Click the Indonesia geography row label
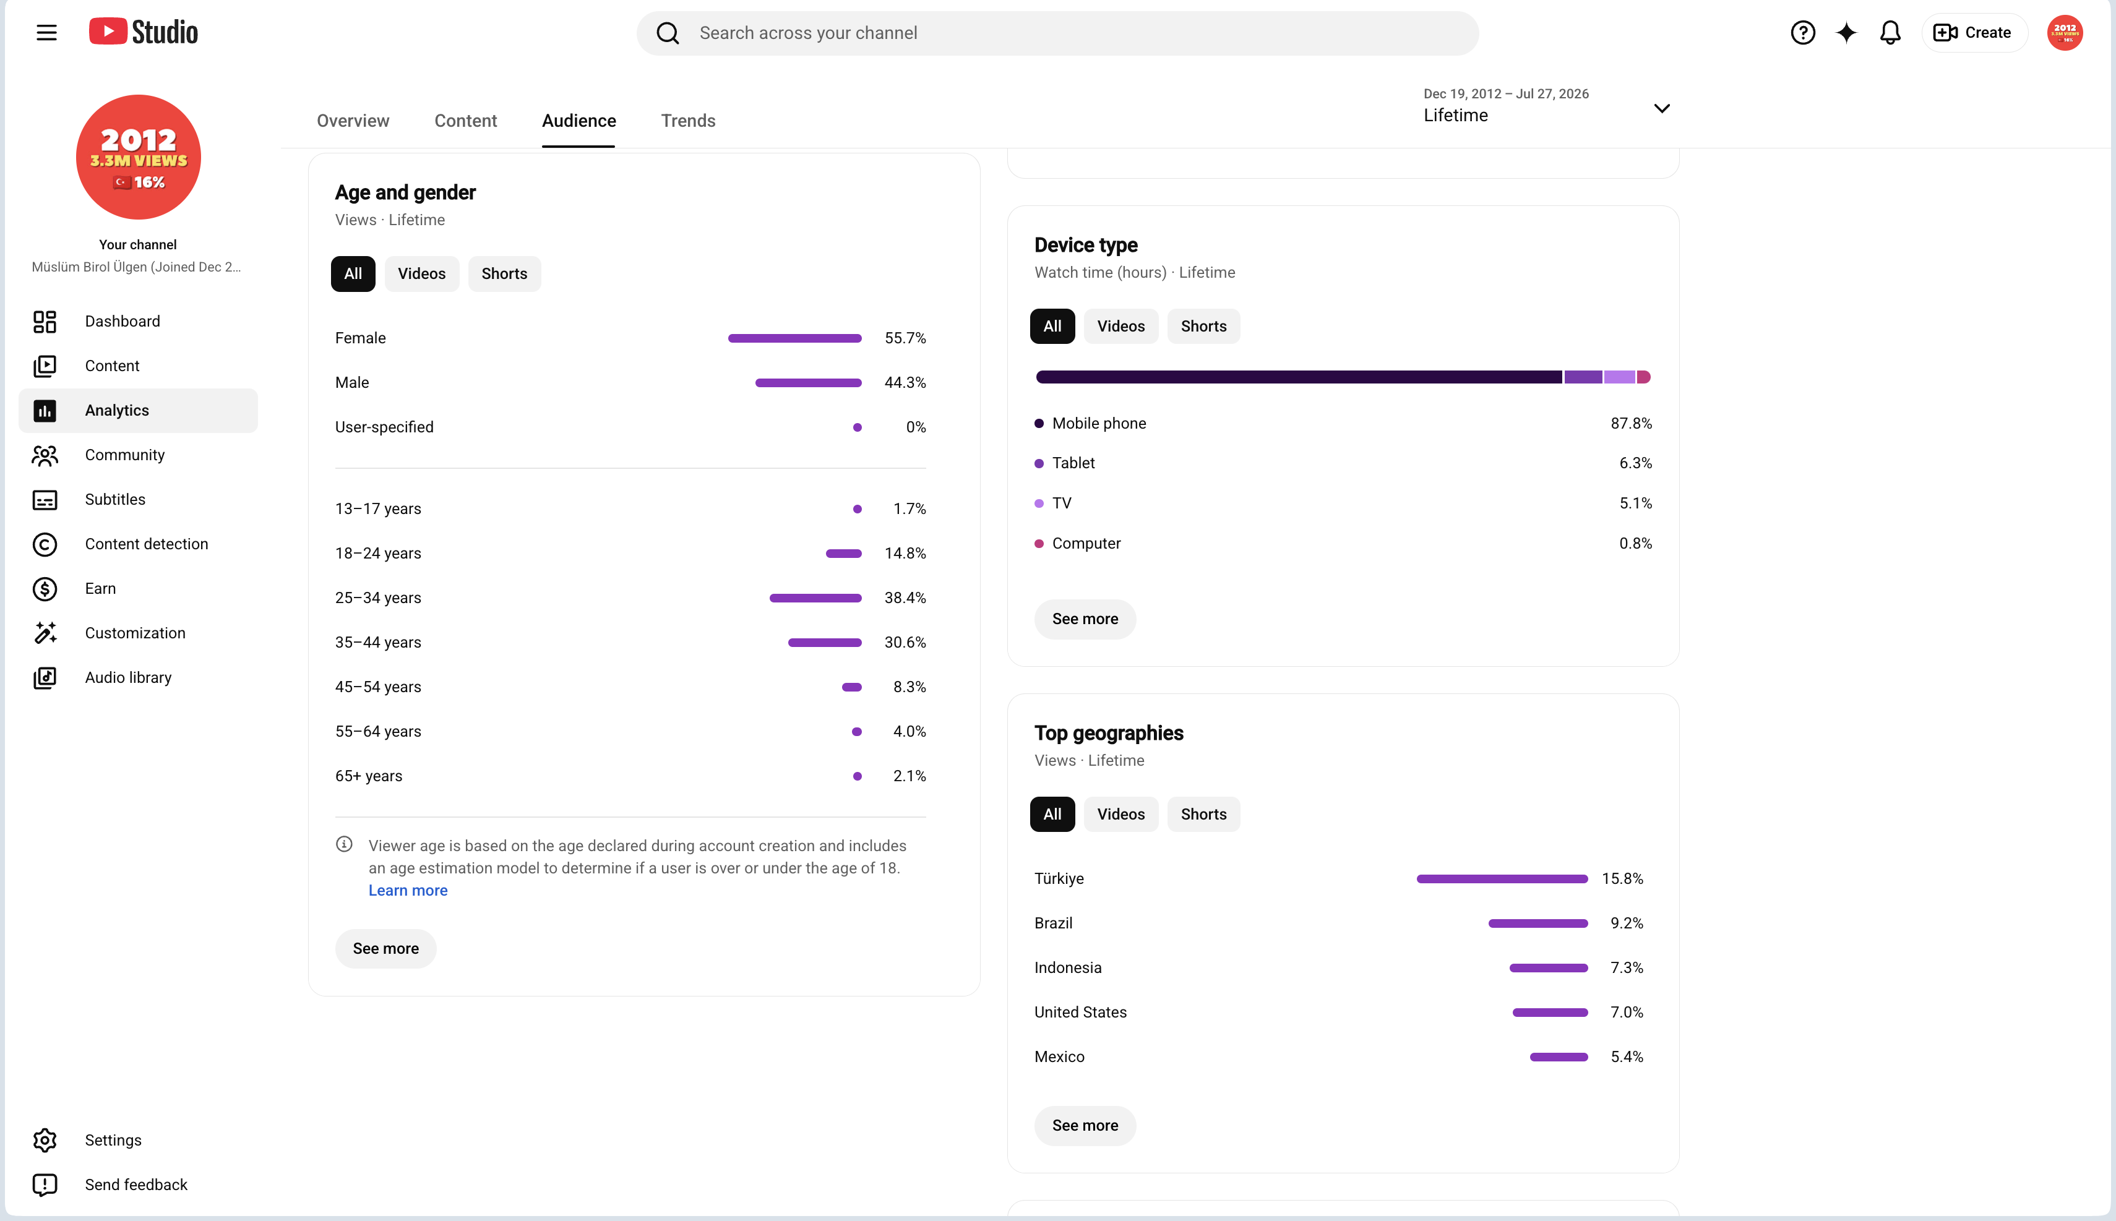2116x1221 pixels. (1068, 968)
